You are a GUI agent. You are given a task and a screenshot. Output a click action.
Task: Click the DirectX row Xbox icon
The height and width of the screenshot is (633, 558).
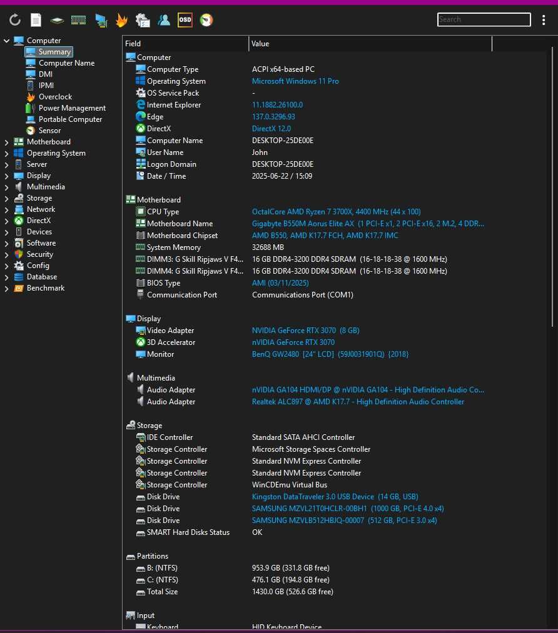tap(140, 129)
